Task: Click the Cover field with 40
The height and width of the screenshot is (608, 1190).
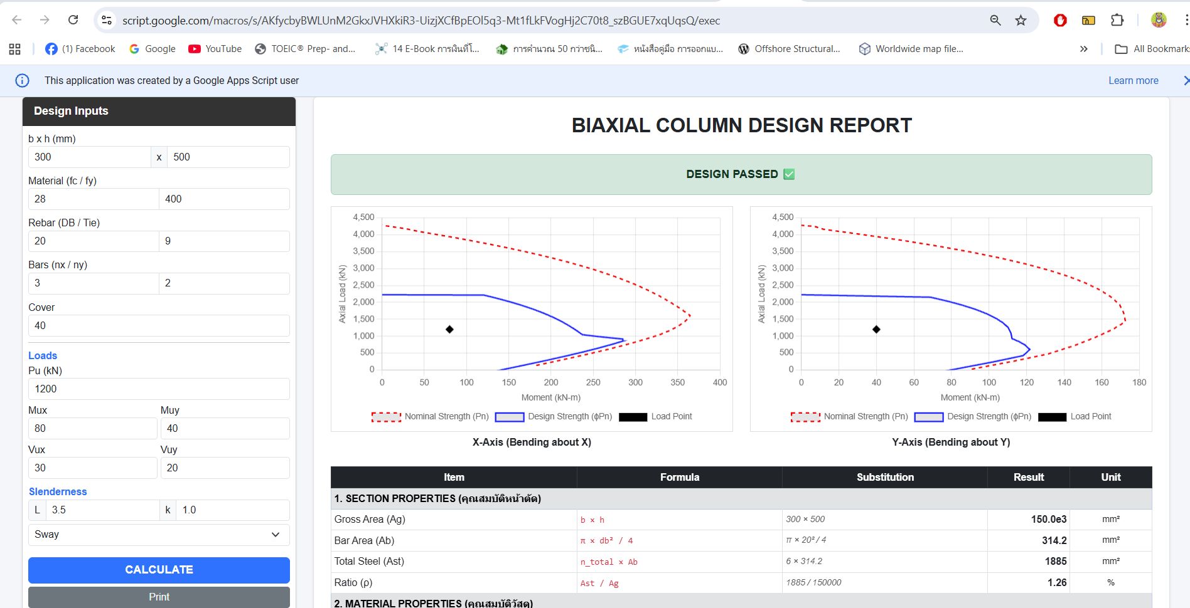Action: click(x=159, y=325)
